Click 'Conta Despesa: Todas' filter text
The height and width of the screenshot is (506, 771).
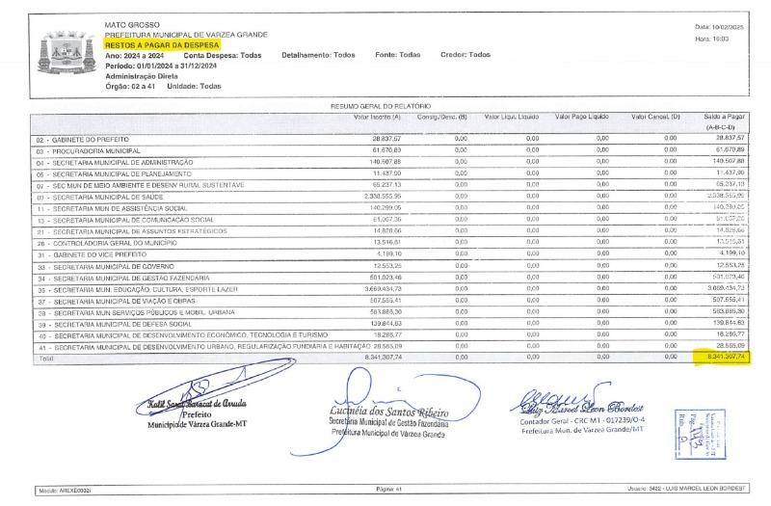pos(223,56)
